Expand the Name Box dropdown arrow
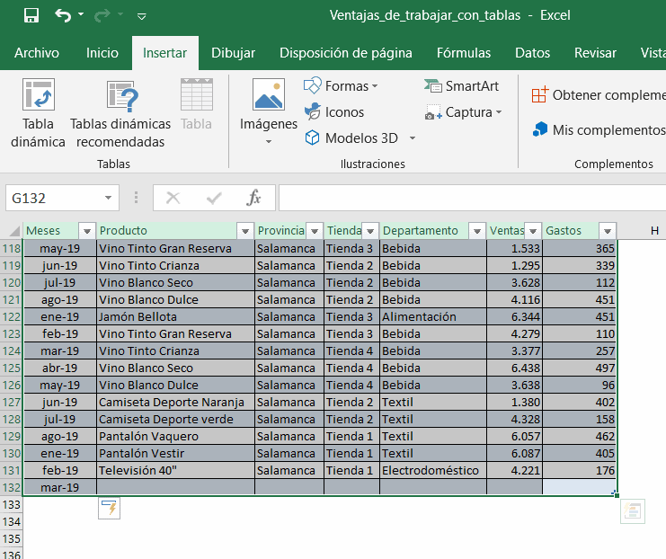The image size is (666, 559). click(109, 198)
